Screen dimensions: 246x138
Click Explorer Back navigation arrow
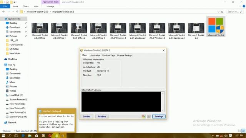pos(3,11)
